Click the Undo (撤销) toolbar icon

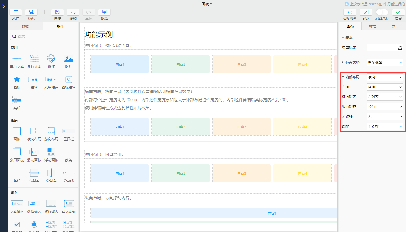pos(73,12)
